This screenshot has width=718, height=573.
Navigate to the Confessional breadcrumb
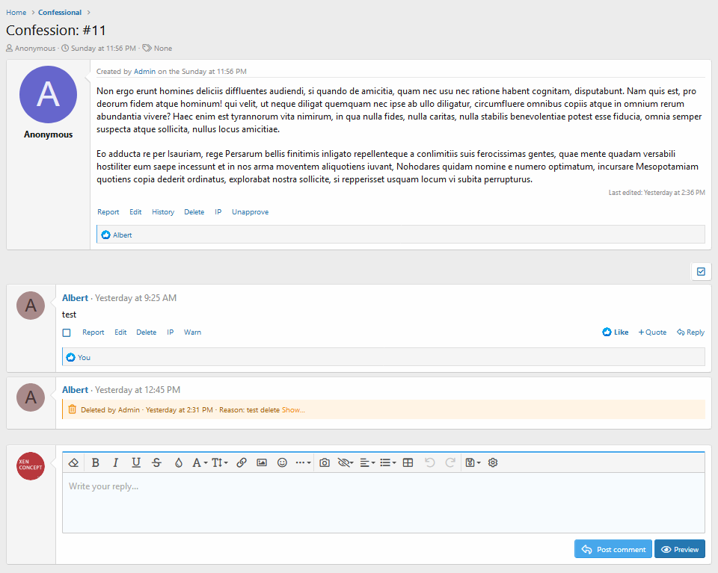coord(60,13)
